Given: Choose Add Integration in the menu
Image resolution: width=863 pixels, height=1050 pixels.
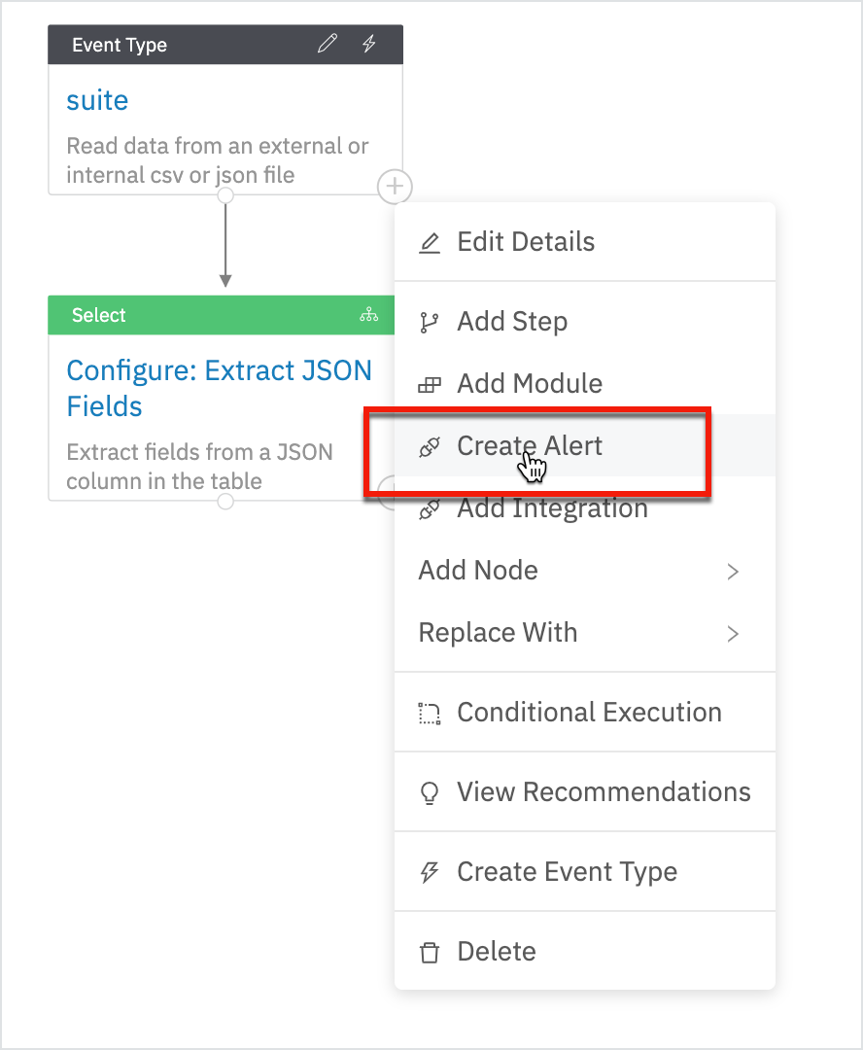Looking at the screenshot, I should pyautogui.click(x=552, y=507).
